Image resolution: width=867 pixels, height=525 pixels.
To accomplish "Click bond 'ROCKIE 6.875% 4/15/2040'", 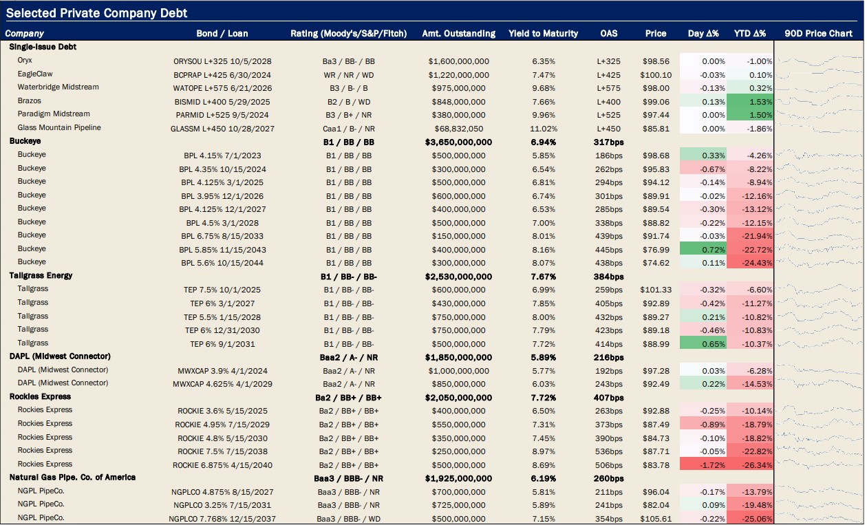I will coord(222,465).
